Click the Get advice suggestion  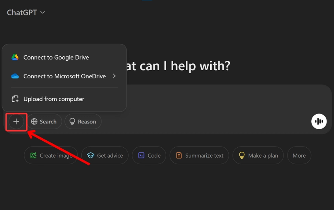105,155
